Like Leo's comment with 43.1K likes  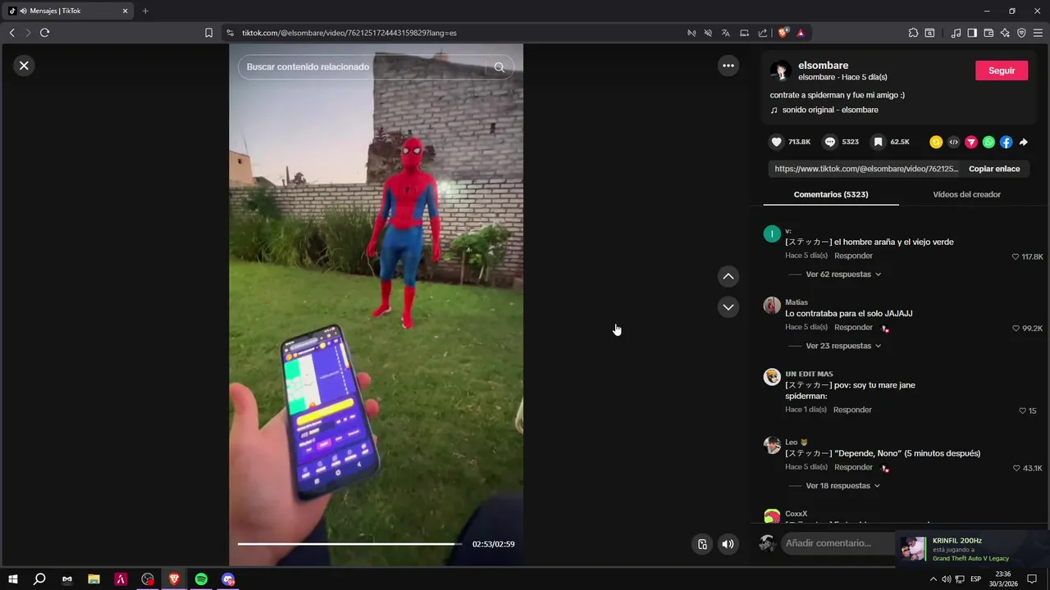1016,468
